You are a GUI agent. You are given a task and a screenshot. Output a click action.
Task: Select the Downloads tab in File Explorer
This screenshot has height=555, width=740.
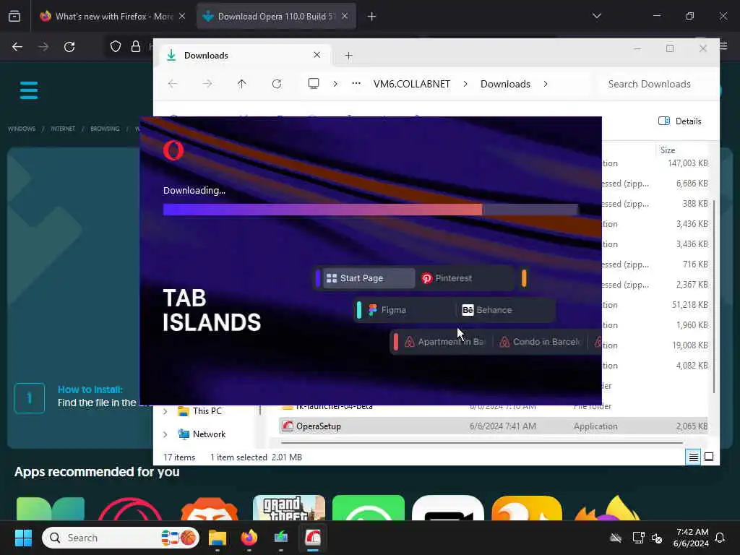243,55
